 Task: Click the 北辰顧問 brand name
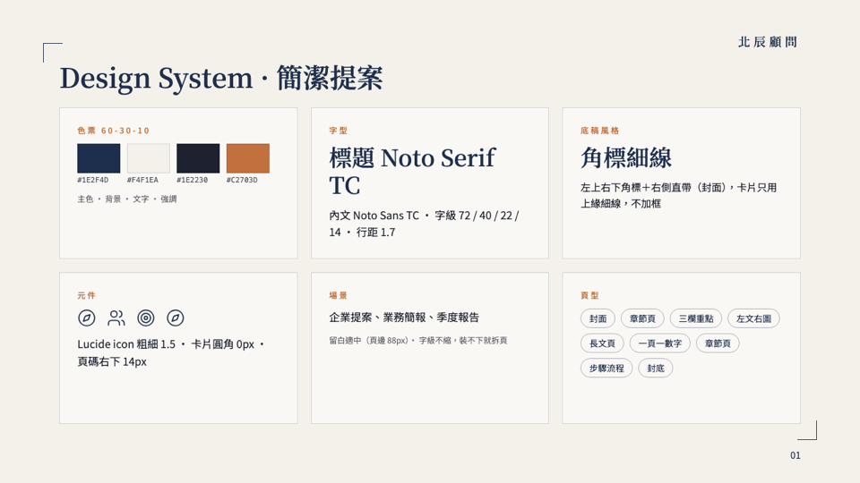tap(768, 42)
